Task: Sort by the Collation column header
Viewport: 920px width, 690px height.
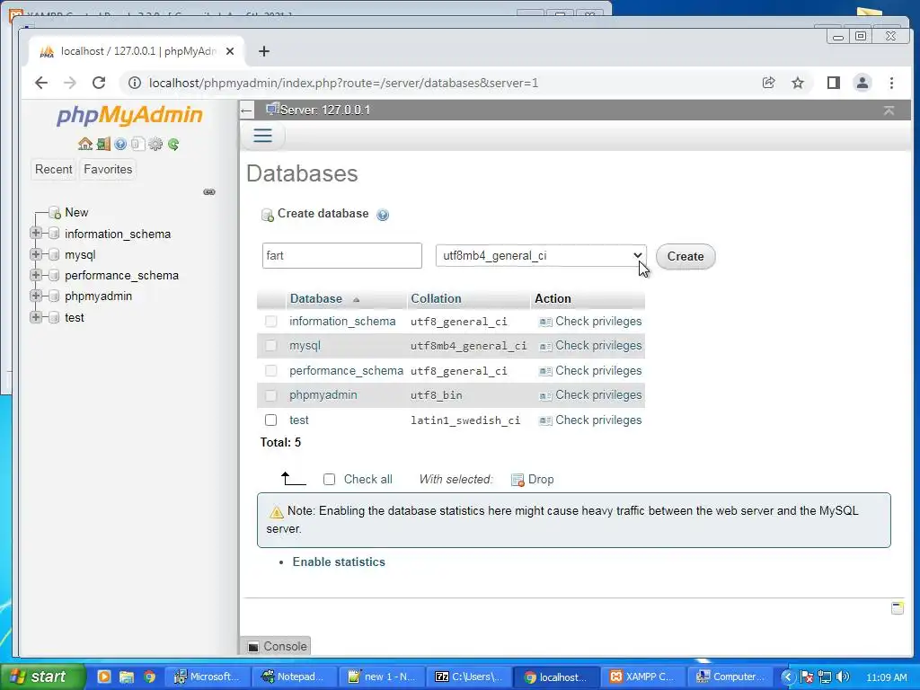Action: (436, 298)
